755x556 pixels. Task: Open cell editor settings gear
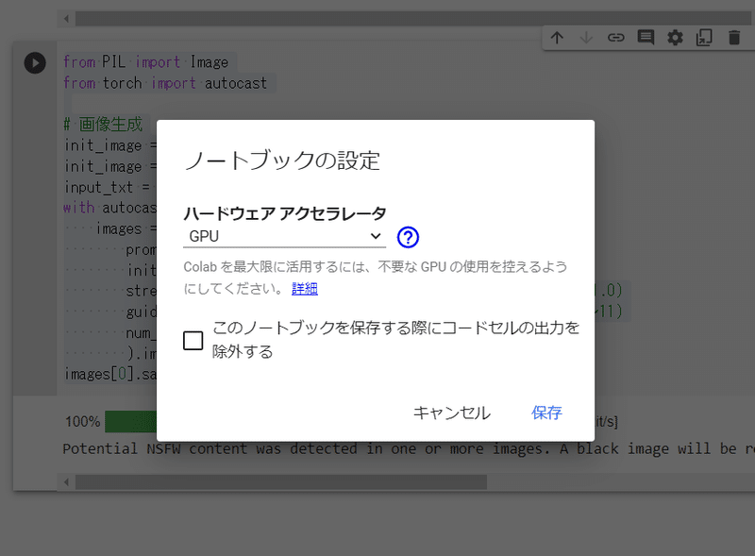(x=675, y=38)
